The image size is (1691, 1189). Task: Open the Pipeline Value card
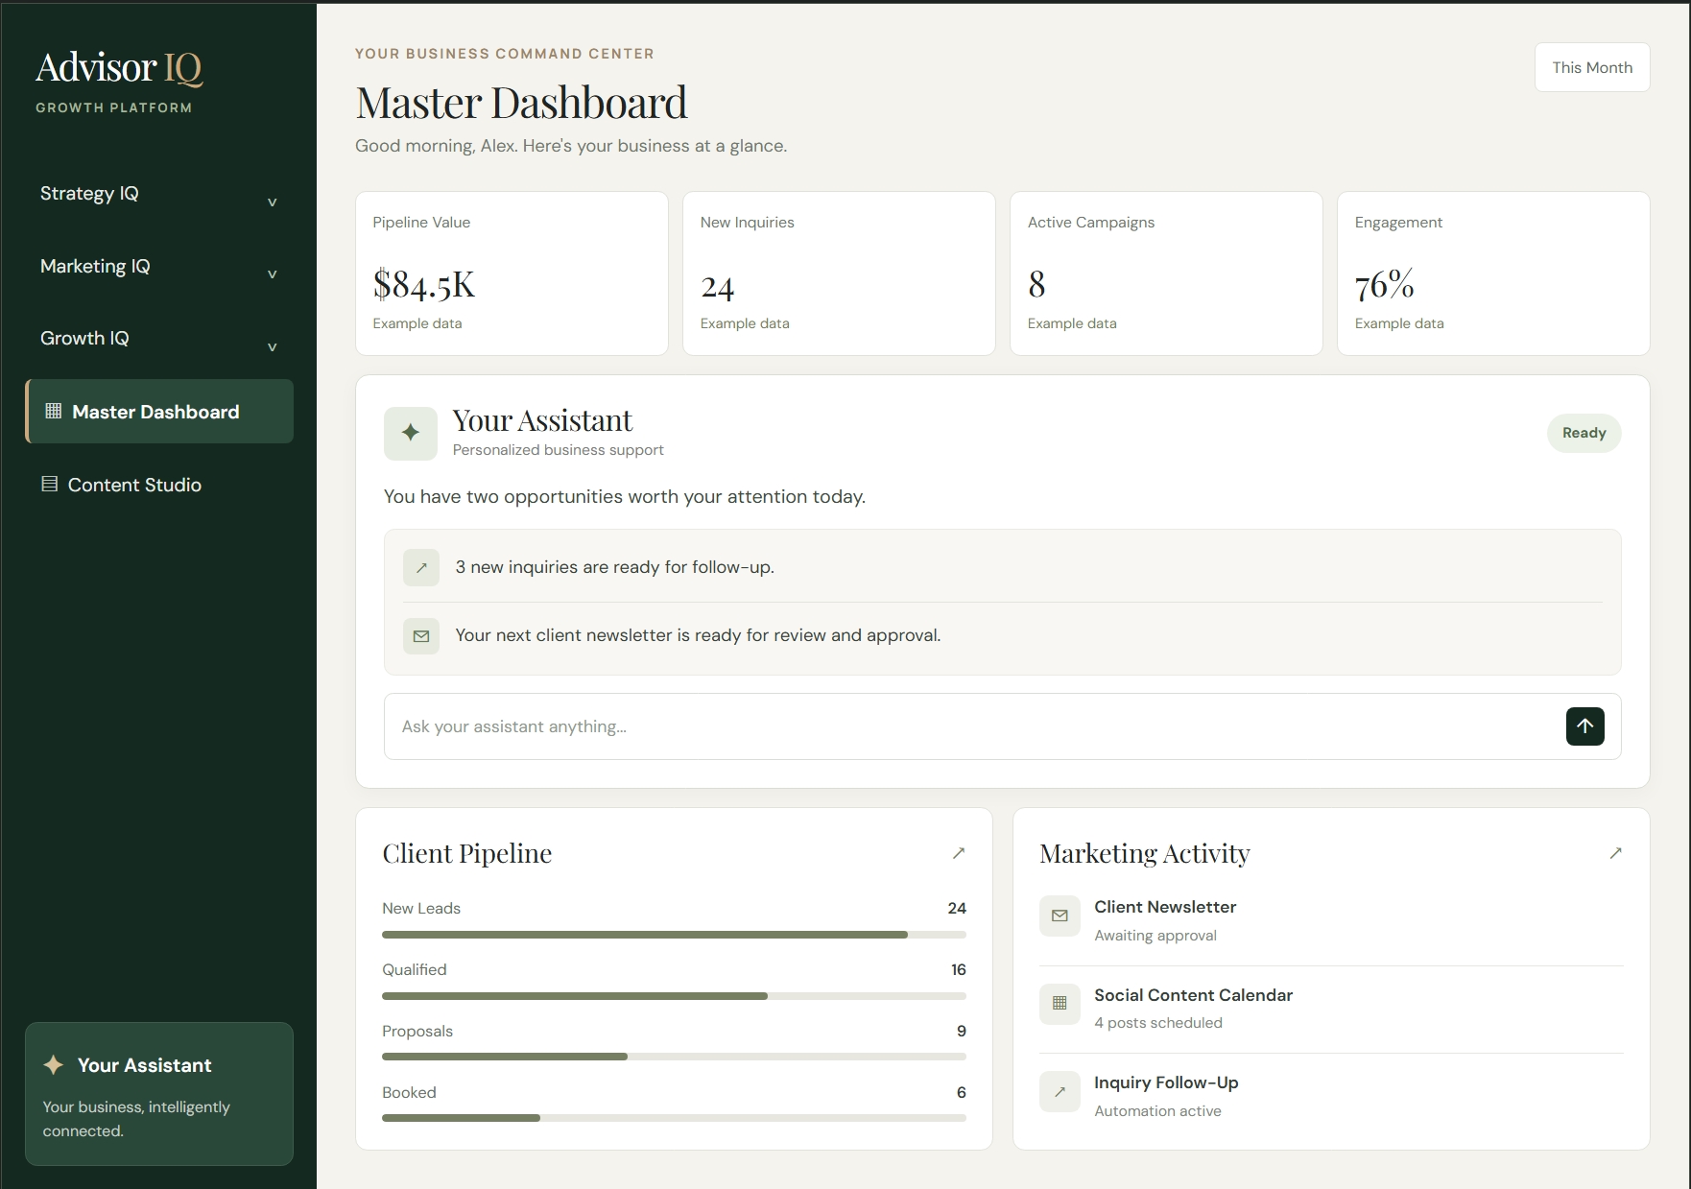(512, 273)
